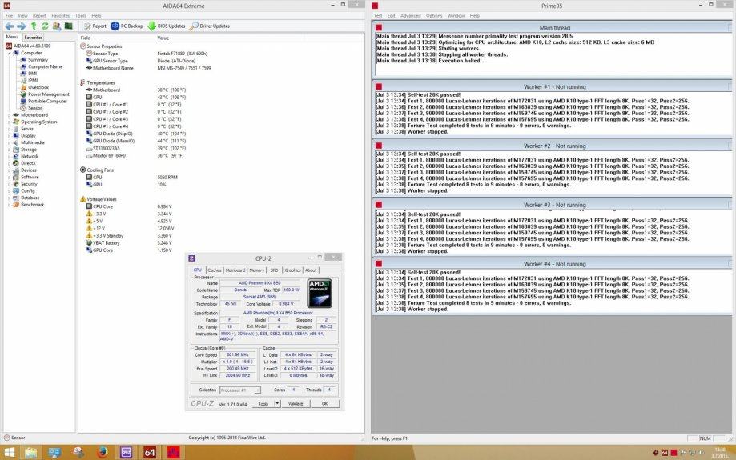This screenshot has height=460, width=736.
Task: Go back with AIDA64 blue left arrow
Action: [x=10, y=26]
